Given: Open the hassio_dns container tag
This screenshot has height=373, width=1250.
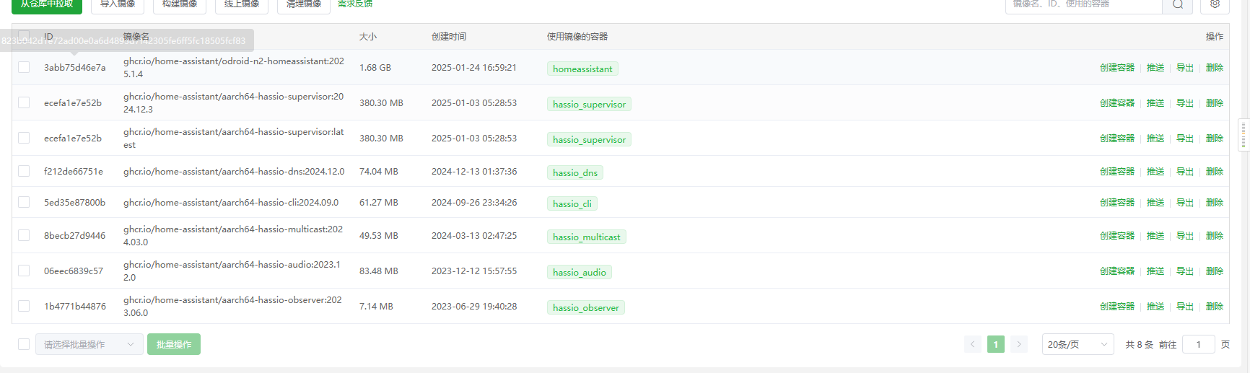Looking at the screenshot, I should point(575,172).
